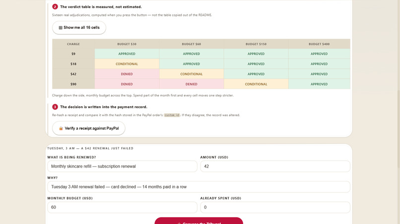Click APPROVED cell for $9 under Budget $30
Viewport: 400px width, 224px height.
pyautogui.click(x=127, y=54)
